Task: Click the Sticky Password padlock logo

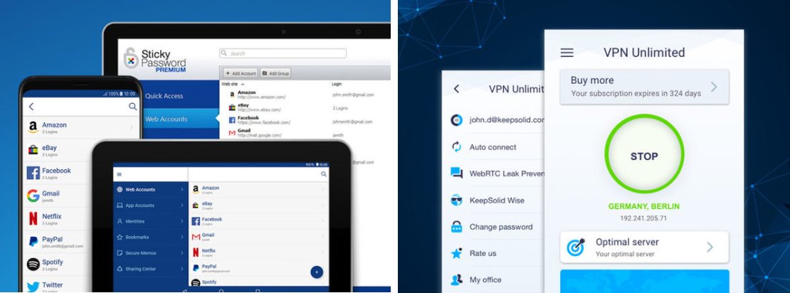Action: pos(131,58)
